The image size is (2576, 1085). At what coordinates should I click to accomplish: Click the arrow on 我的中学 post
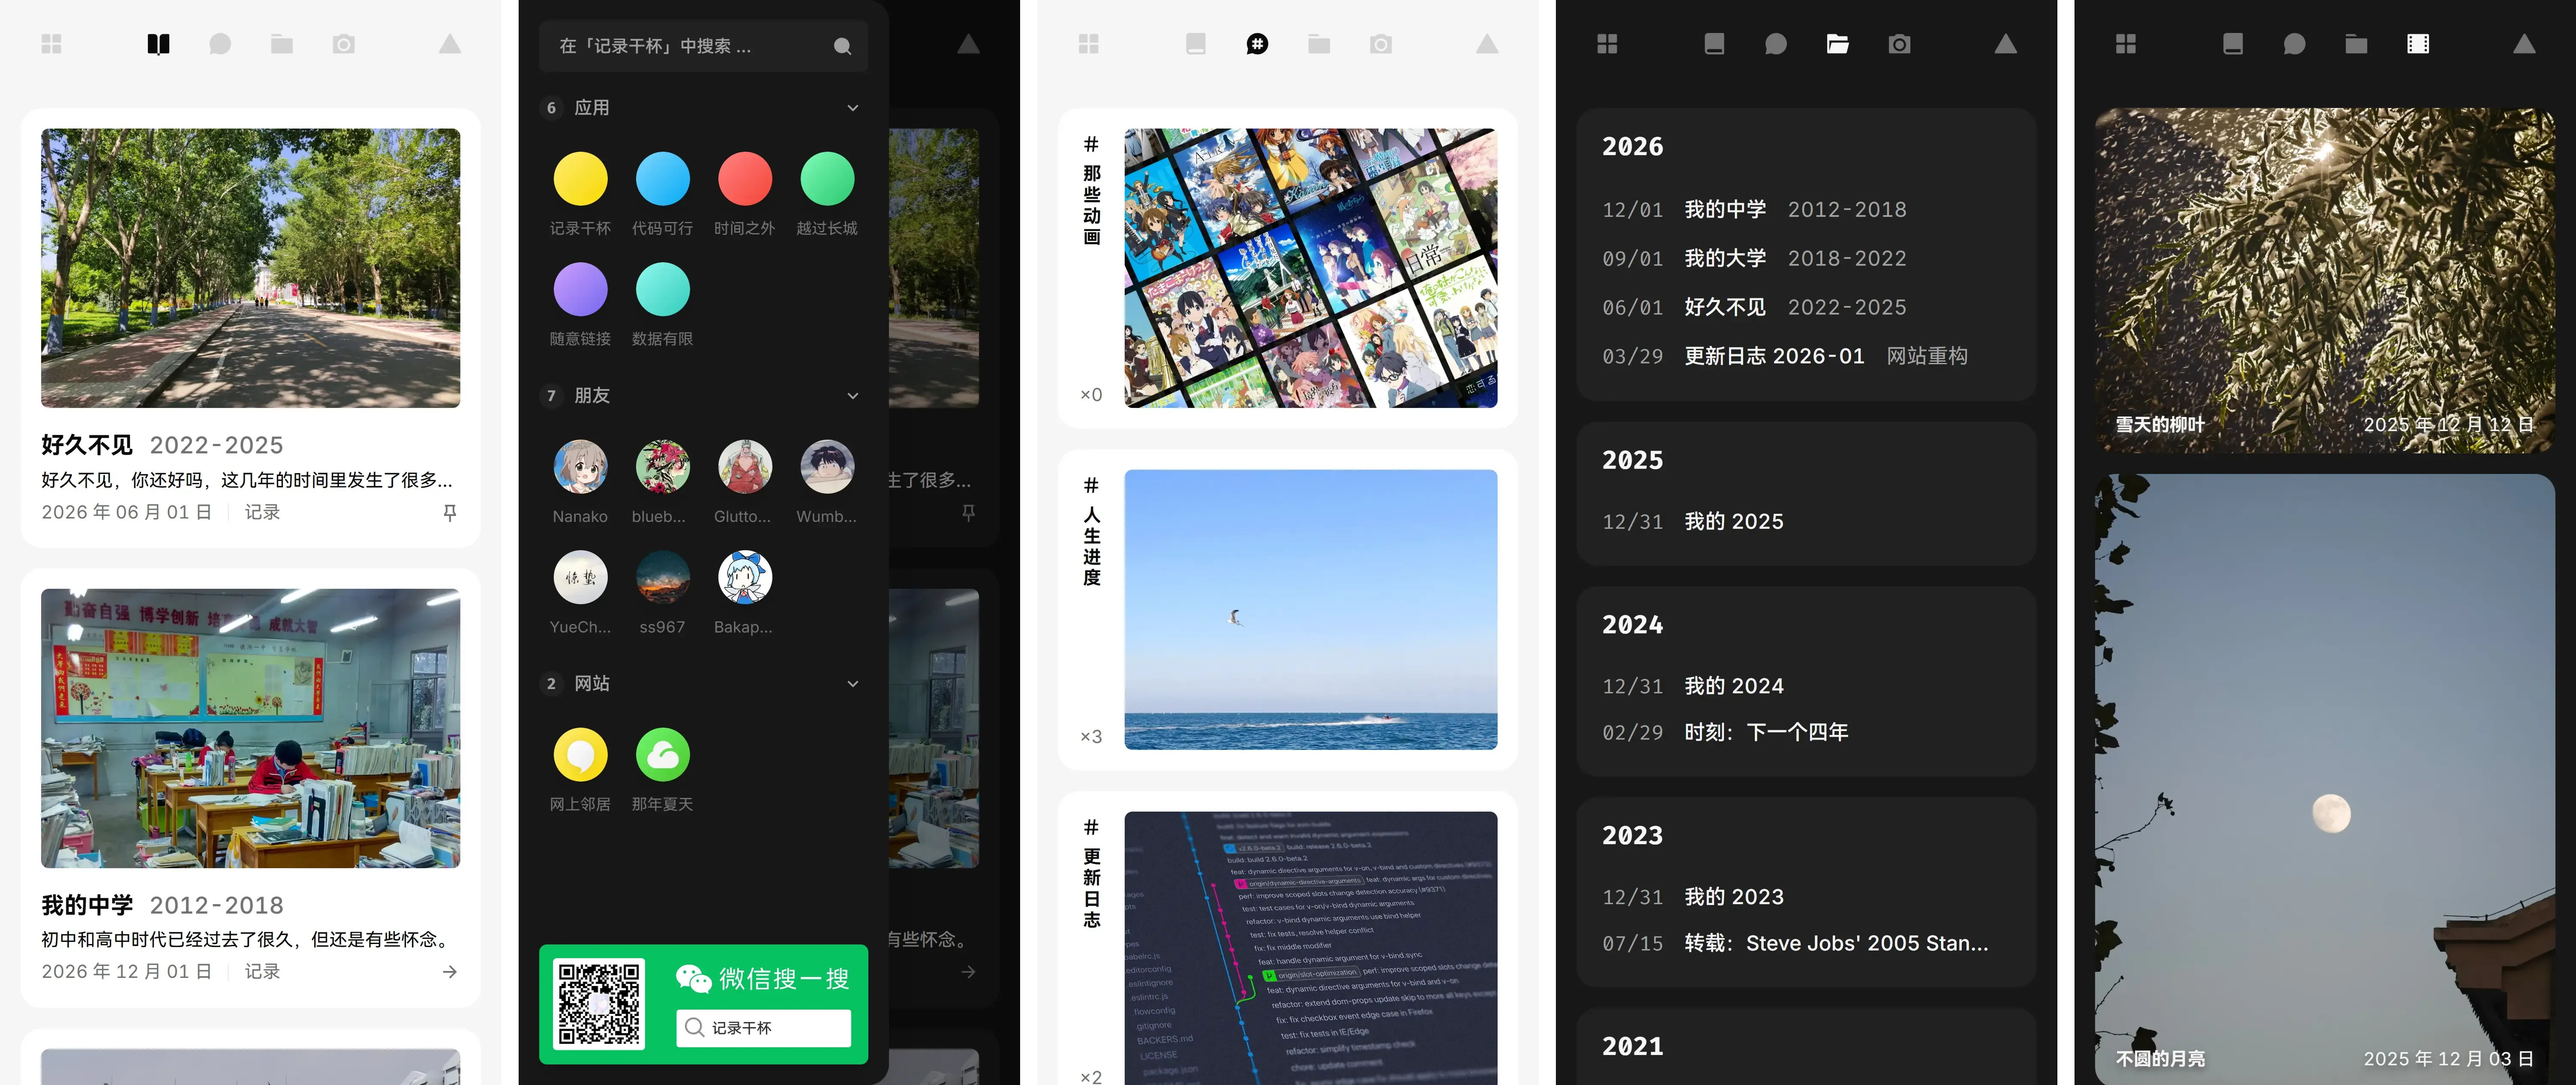click(x=450, y=972)
